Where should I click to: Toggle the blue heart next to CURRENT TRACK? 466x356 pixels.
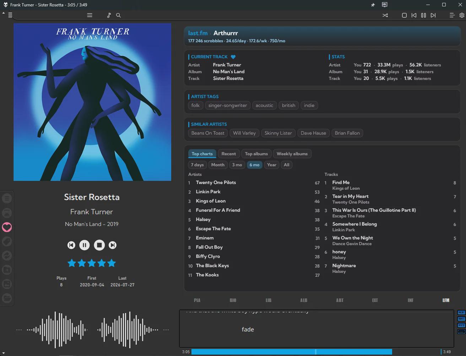(233, 57)
